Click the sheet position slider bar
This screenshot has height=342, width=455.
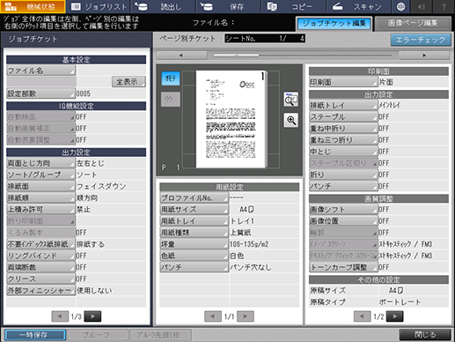click(303, 56)
